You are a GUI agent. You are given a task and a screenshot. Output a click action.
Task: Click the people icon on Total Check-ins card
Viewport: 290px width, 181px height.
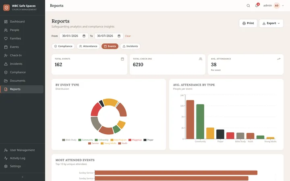(201, 59)
